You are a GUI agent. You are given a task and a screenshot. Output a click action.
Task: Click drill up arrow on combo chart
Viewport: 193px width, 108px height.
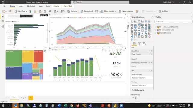(x=102, y=50)
